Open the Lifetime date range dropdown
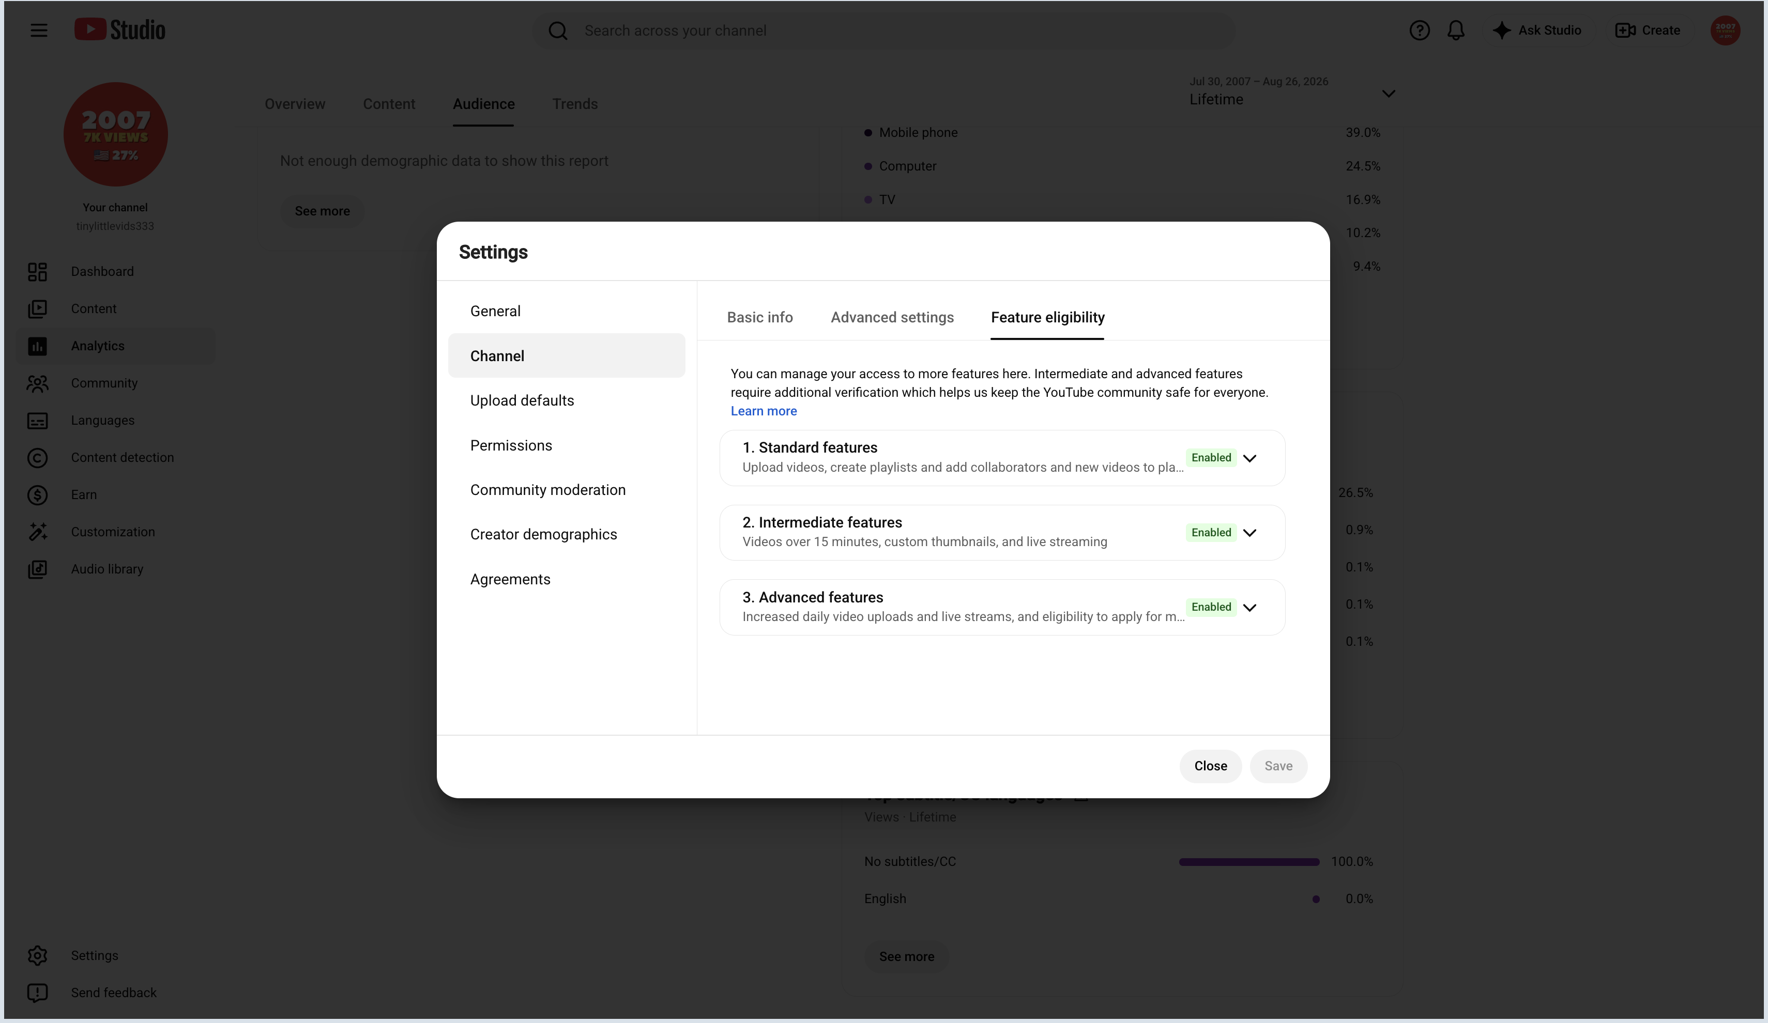This screenshot has width=1768, height=1023. coord(1292,92)
